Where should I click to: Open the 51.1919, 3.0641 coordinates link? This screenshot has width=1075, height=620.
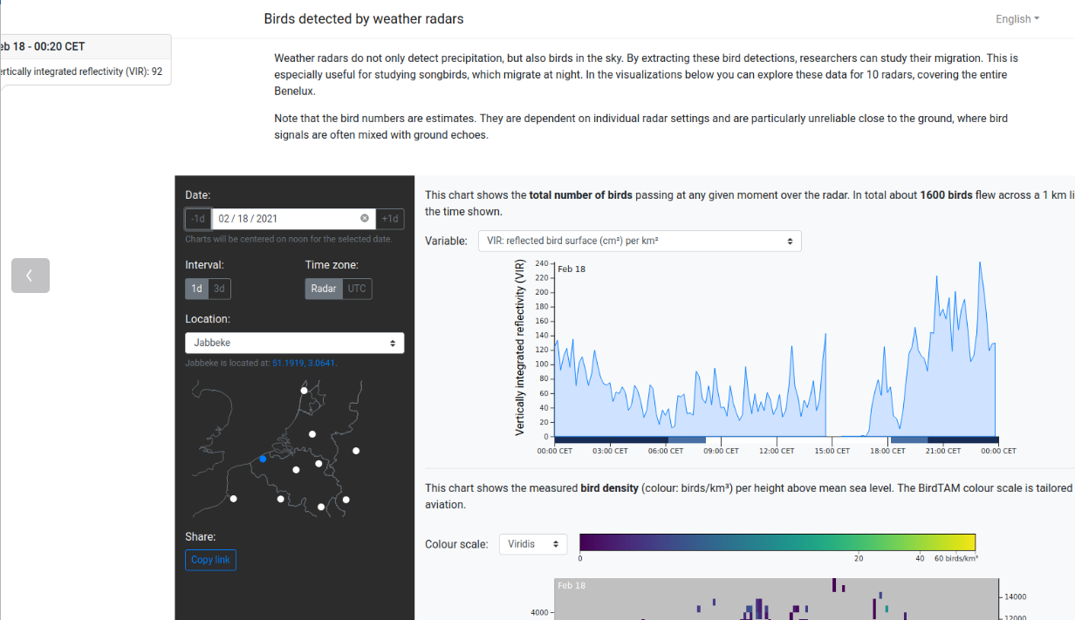[304, 363]
